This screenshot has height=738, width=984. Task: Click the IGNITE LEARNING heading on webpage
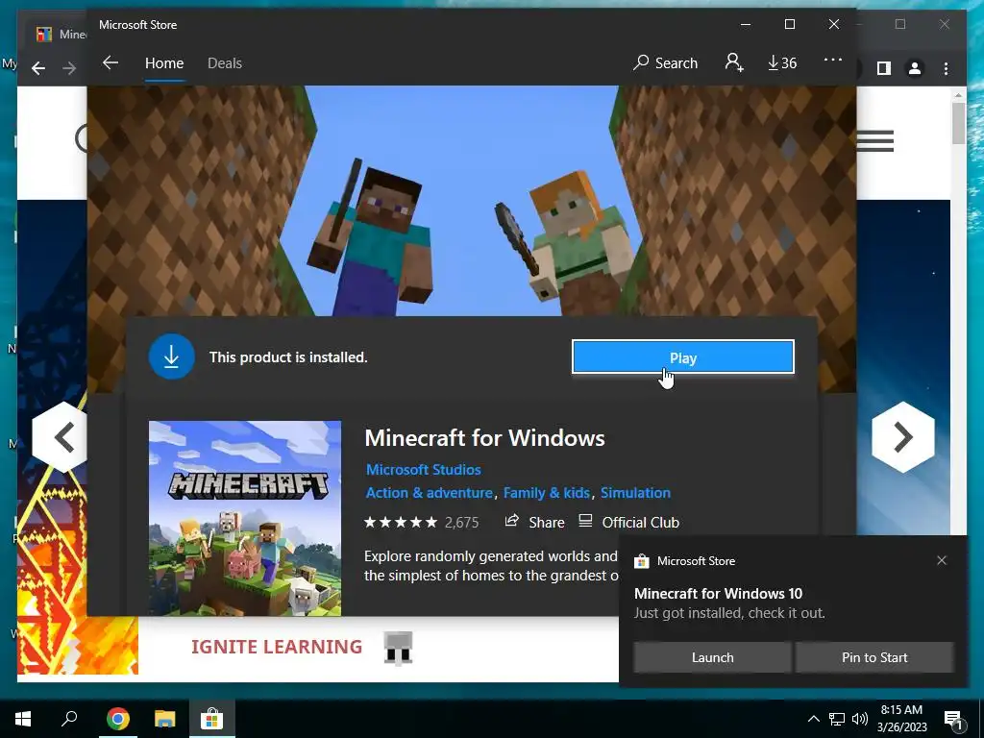277,647
